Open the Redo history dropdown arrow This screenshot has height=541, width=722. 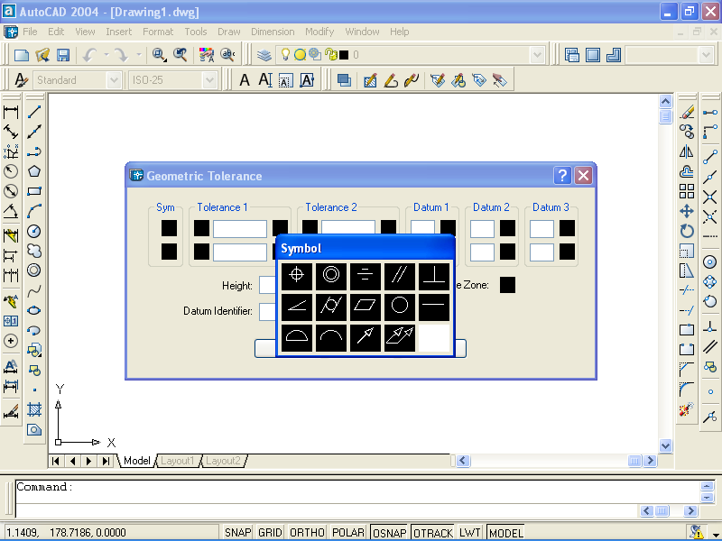tap(138, 55)
